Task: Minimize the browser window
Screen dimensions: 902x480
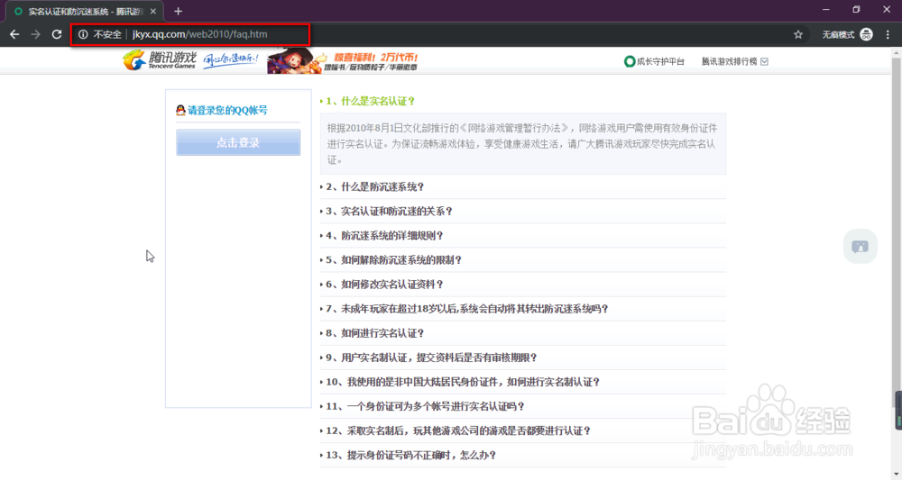Action: pyautogui.click(x=826, y=10)
